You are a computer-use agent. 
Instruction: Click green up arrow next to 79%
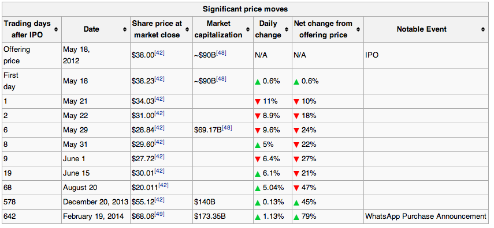pos(296,216)
